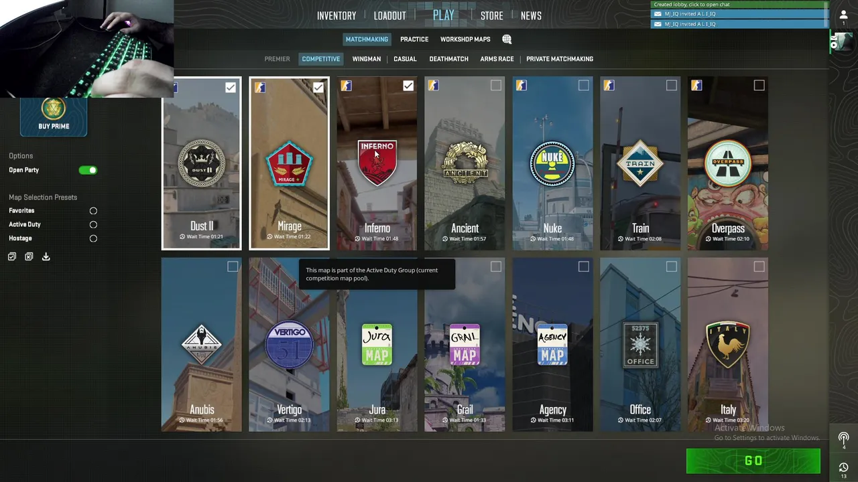858x482 pixels.
Task: Check the Agency map checkbox
Action: (584, 267)
